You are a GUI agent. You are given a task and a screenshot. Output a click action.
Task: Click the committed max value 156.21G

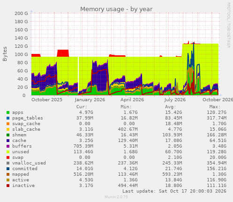point(217,169)
